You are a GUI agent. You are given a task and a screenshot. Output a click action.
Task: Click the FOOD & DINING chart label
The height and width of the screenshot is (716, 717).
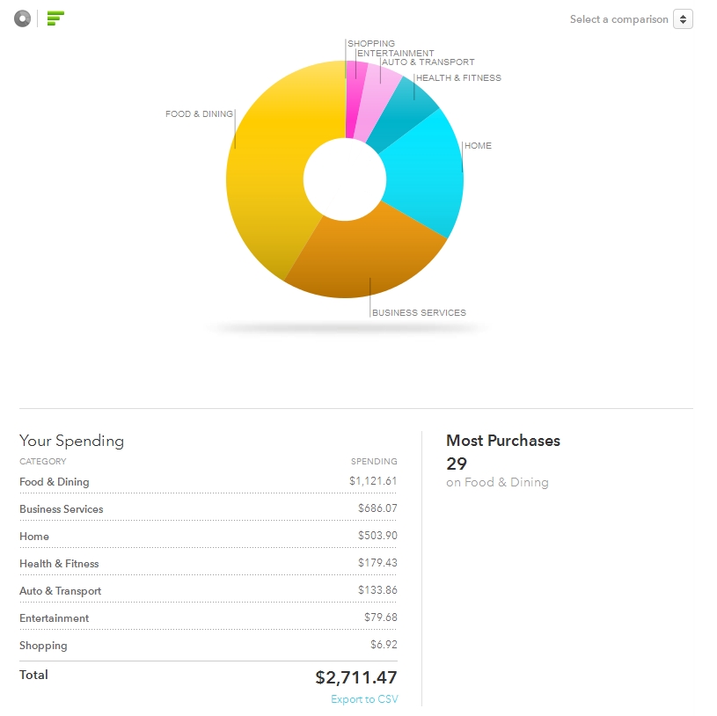[200, 113]
